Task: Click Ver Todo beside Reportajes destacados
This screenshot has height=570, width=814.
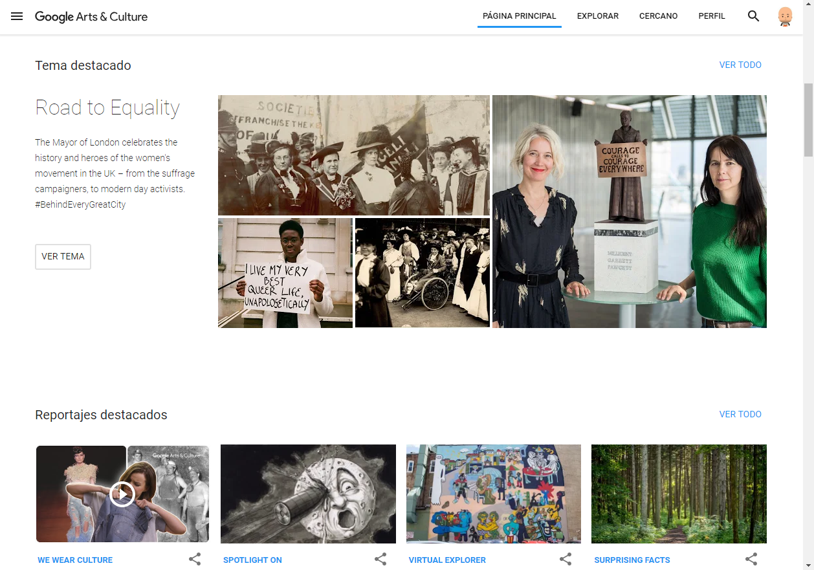Action: pyautogui.click(x=740, y=414)
